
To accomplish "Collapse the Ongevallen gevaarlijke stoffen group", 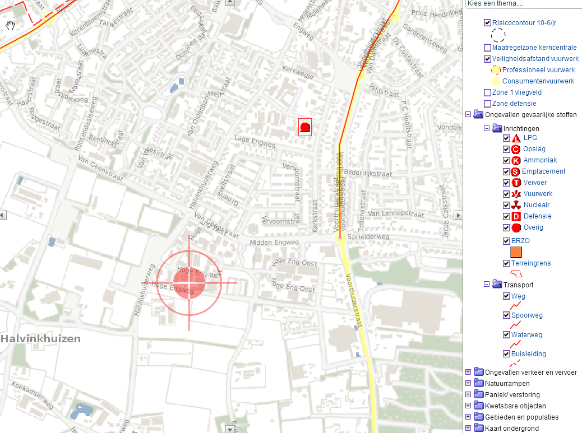I will point(468,114).
